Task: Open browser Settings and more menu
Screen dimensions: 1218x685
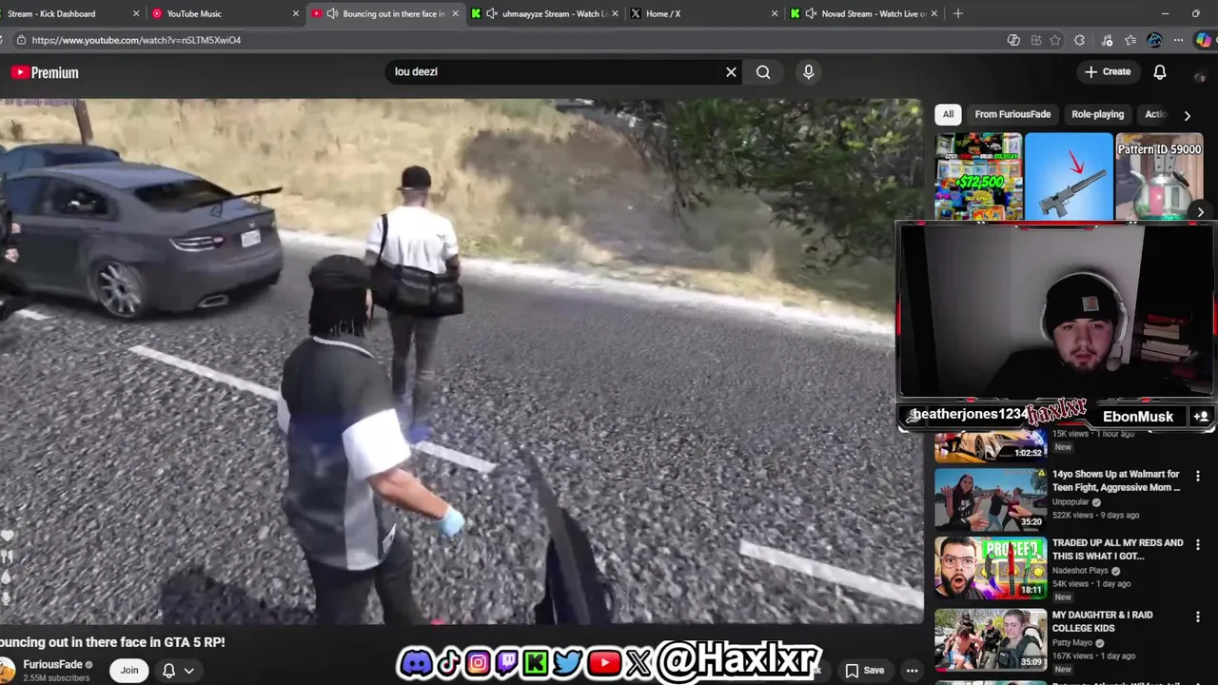Action: [1178, 40]
